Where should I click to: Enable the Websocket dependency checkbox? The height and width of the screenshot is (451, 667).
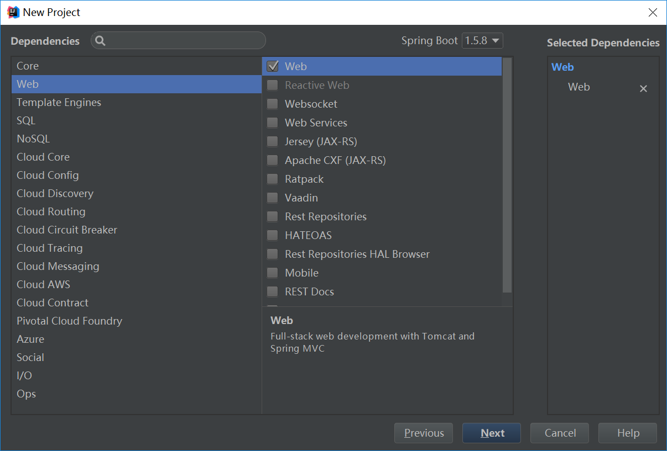pos(273,104)
